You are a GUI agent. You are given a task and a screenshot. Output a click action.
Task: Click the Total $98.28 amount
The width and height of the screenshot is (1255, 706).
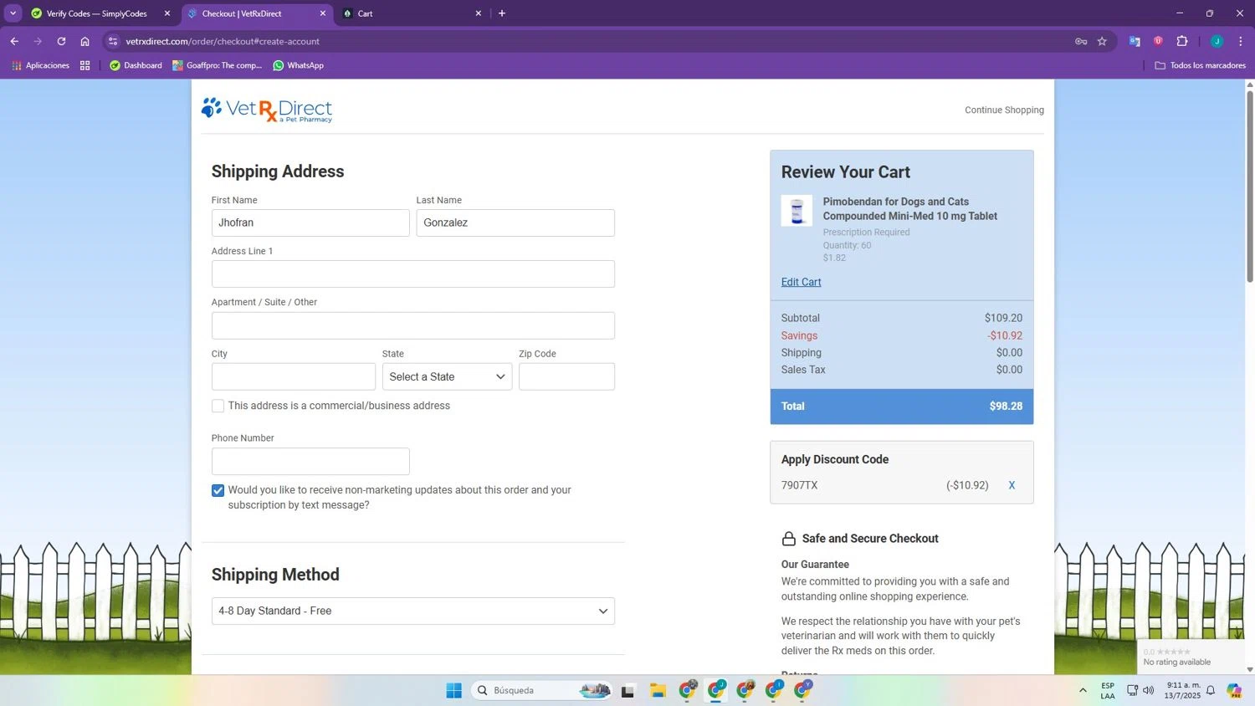[x=1006, y=407]
